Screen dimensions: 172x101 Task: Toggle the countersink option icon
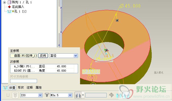(119, 95)
